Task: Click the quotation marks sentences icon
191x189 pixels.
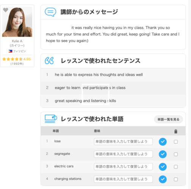Action: pos(49,61)
